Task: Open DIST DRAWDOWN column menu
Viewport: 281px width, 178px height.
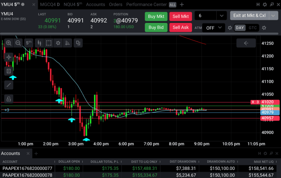Action: pos(199,162)
